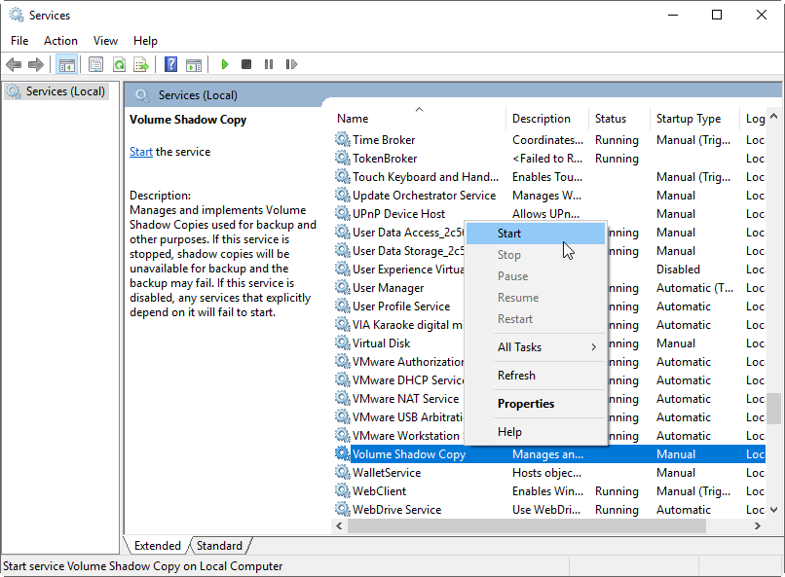The image size is (785, 577).
Task: Click the Start the service link
Action: click(141, 152)
